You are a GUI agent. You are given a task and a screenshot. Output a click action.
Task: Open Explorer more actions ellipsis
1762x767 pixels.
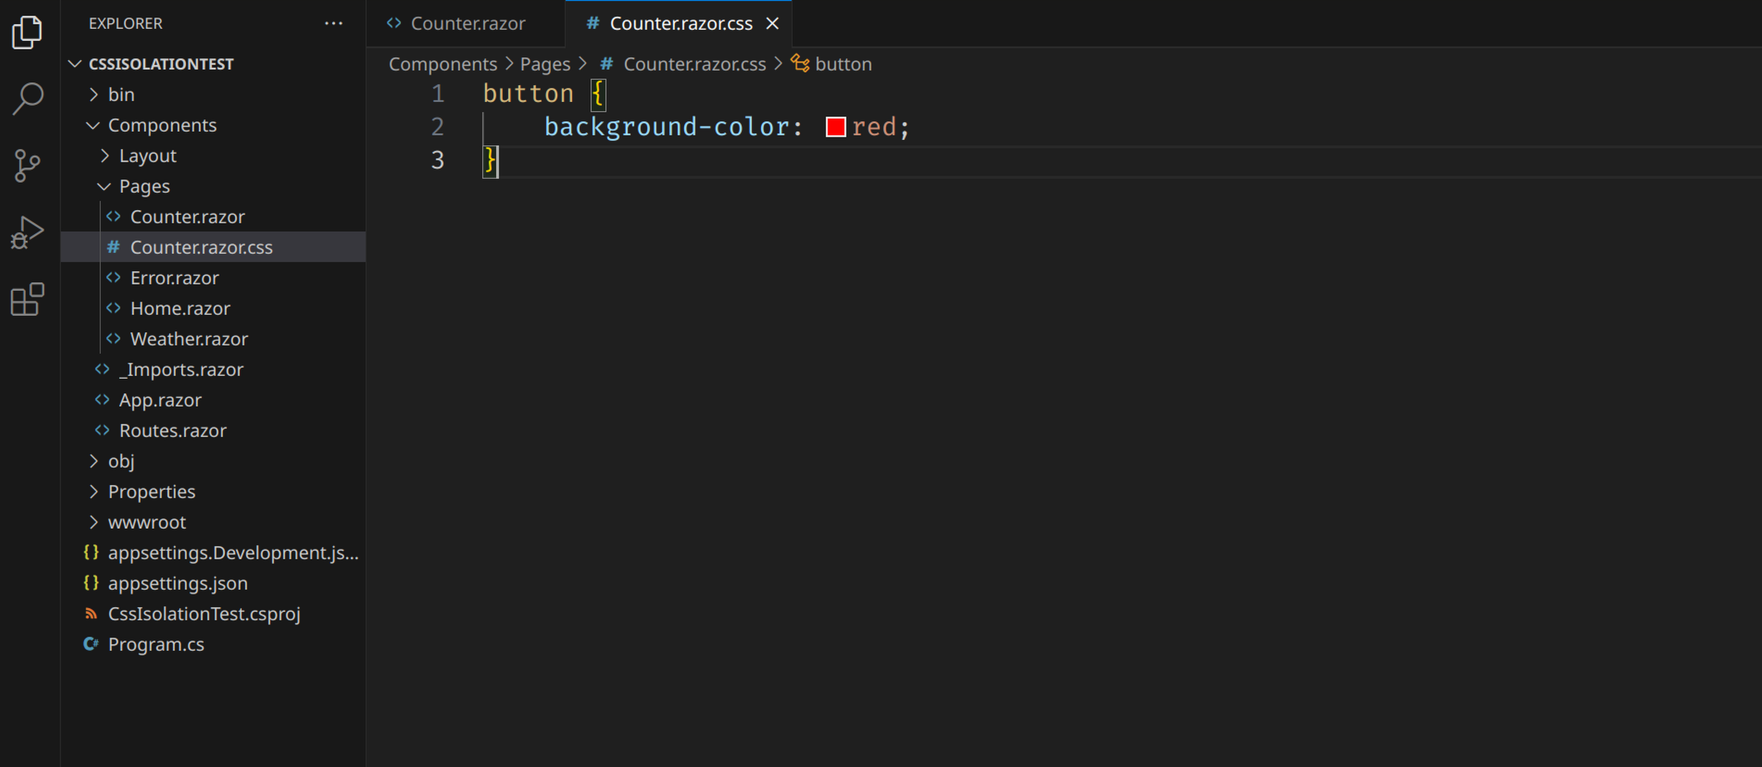[333, 23]
